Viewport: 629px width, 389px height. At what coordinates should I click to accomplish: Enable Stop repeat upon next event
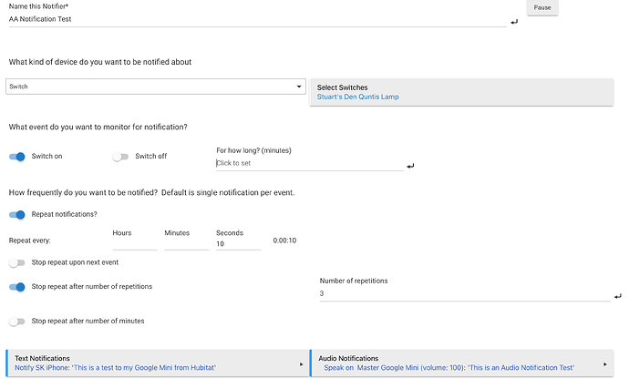pyautogui.click(x=16, y=262)
